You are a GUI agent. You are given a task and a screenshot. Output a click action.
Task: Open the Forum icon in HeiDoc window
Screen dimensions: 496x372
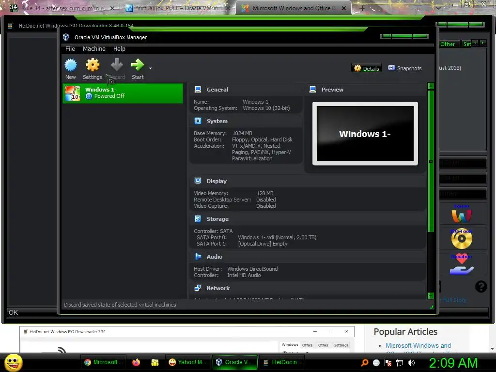click(462, 214)
